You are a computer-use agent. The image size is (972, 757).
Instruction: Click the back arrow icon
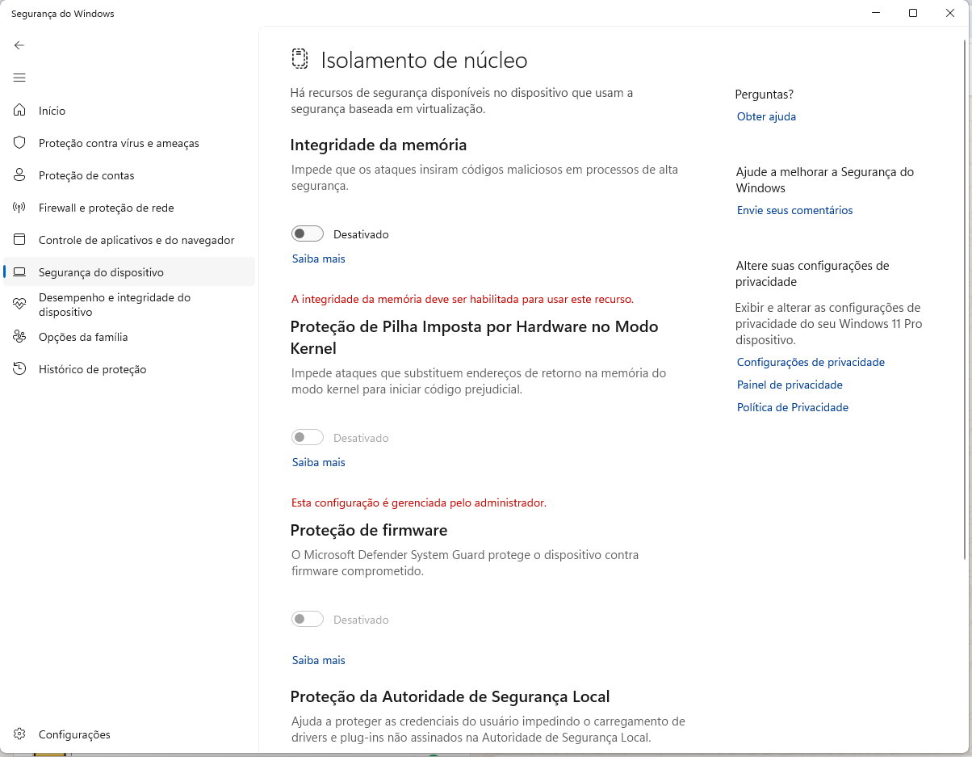(19, 45)
